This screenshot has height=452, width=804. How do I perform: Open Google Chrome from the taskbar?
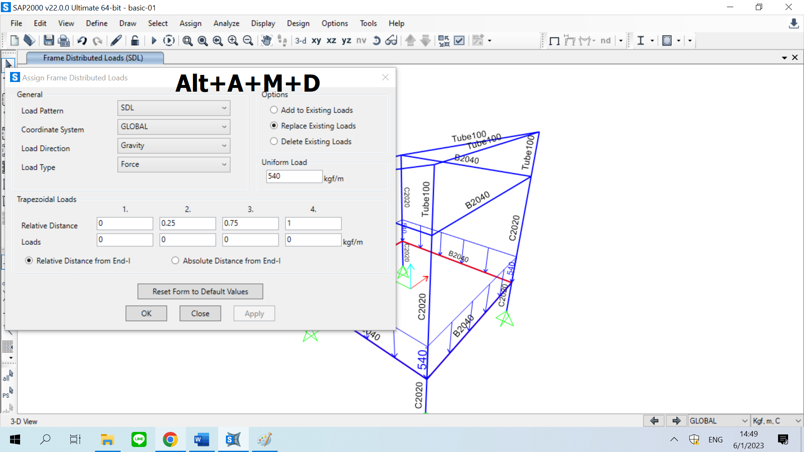coord(170,439)
